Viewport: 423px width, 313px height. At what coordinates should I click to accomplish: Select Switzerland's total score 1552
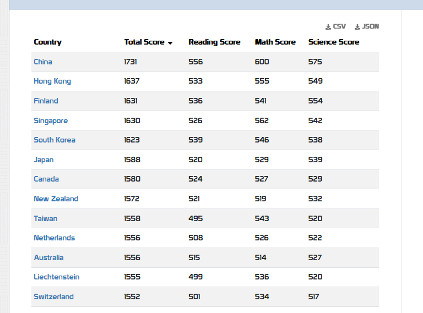pyautogui.click(x=132, y=296)
